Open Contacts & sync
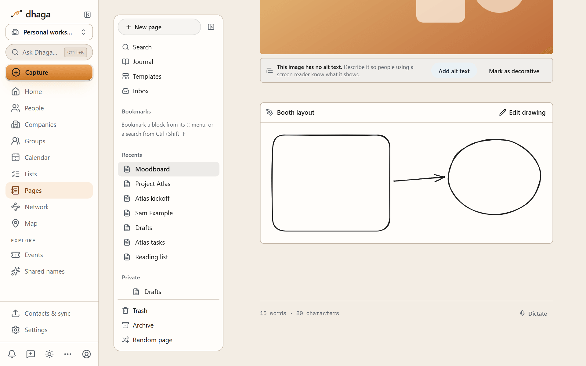The width and height of the screenshot is (586, 366). point(49,313)
